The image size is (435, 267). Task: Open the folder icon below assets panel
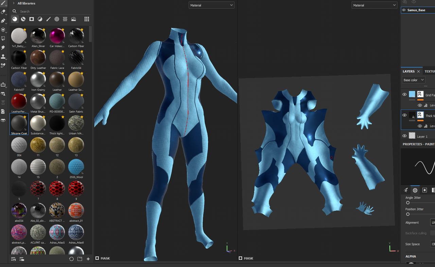pos(80,259)
